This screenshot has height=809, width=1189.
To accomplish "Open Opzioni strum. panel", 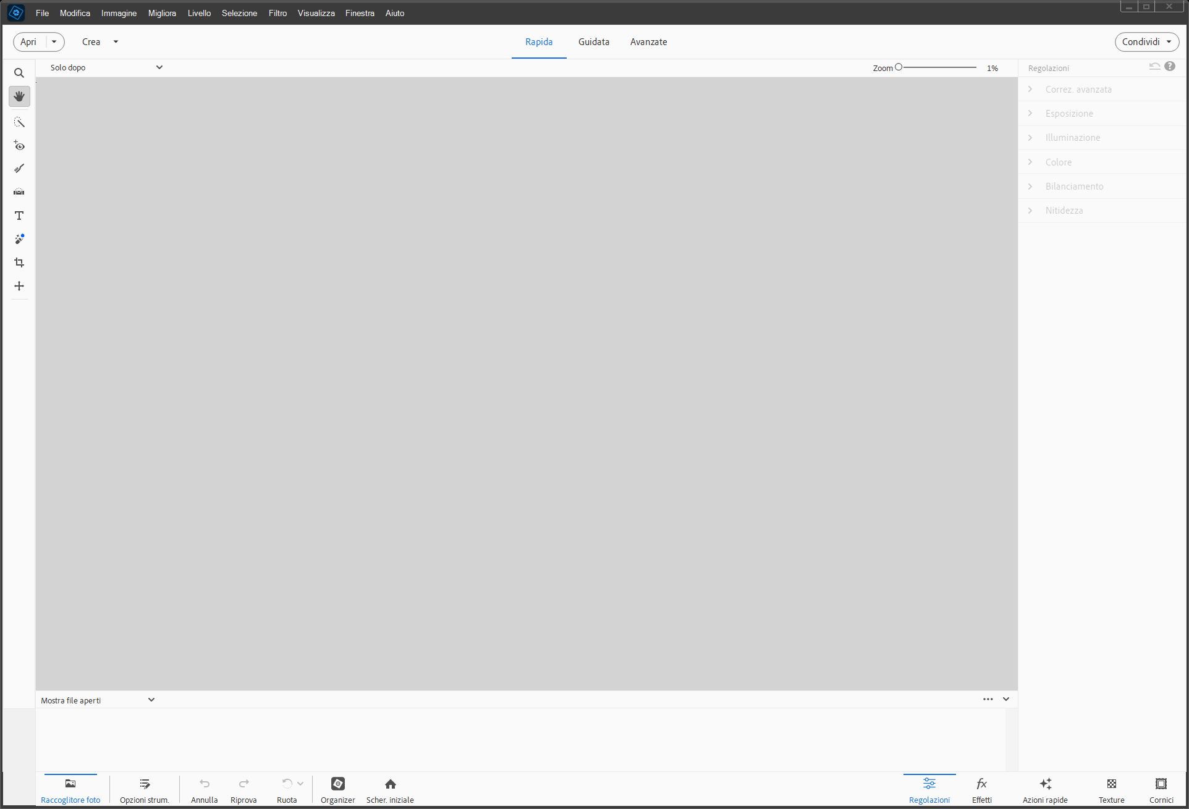I will [145, 790].
